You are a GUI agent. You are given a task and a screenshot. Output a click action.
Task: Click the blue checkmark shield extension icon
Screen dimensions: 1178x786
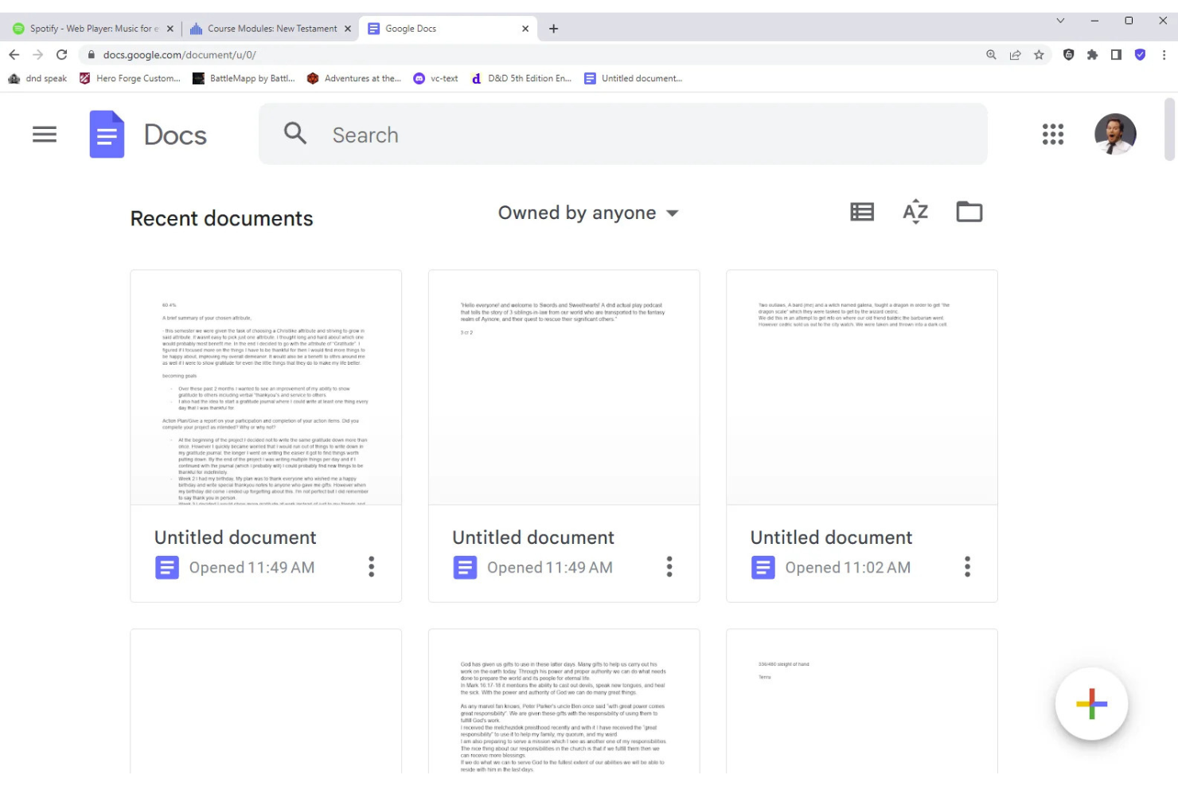pos(1140,55)
